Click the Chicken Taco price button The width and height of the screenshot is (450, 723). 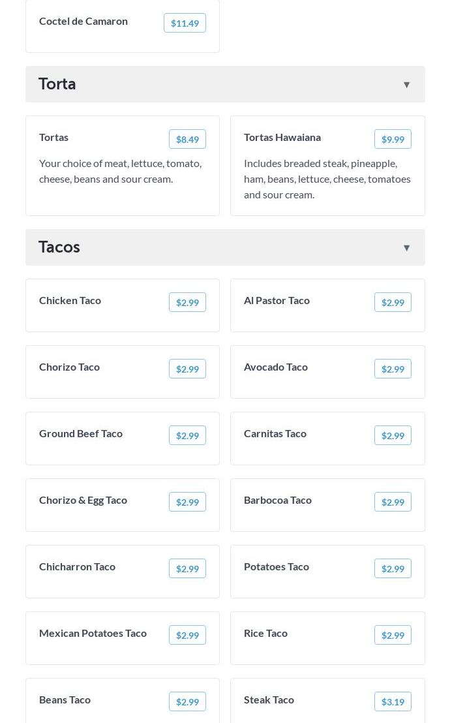187,303
